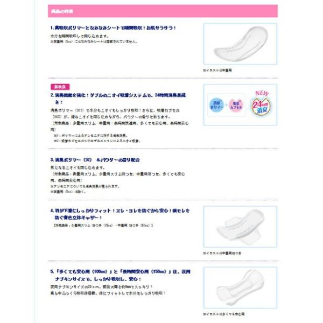The image size is (323, 323).
Task: Select heading 5 about 多くても安心用
Action: (120, 275)
